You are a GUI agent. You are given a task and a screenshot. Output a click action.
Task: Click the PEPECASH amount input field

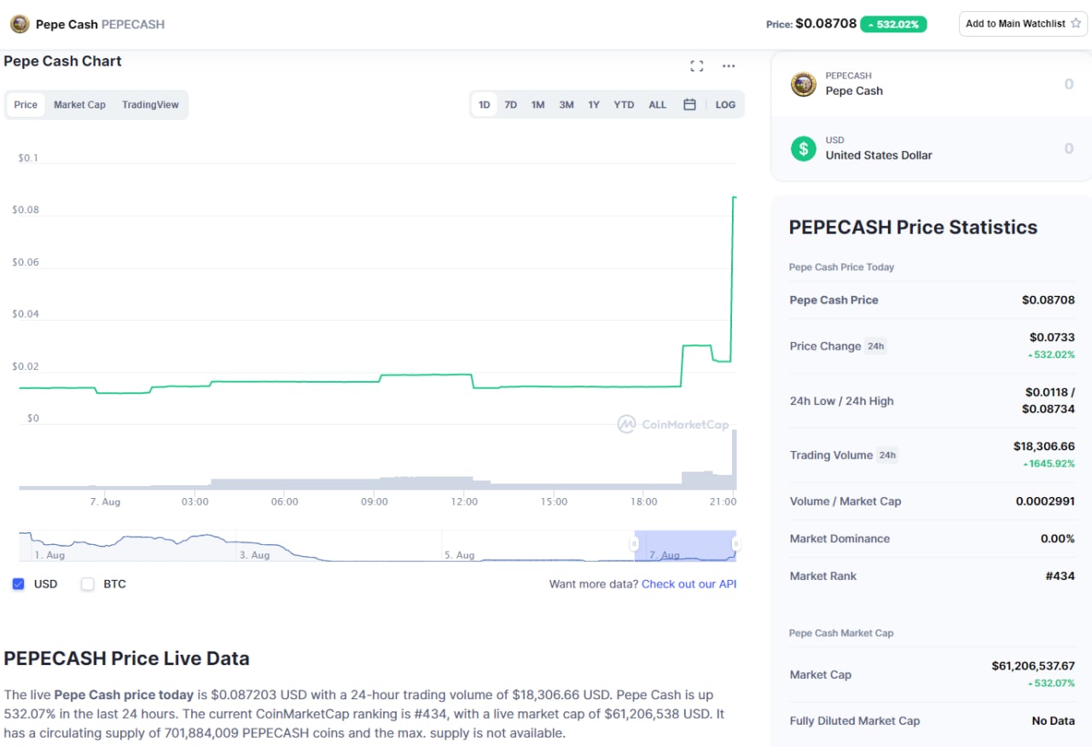(x=1069, y=84)
